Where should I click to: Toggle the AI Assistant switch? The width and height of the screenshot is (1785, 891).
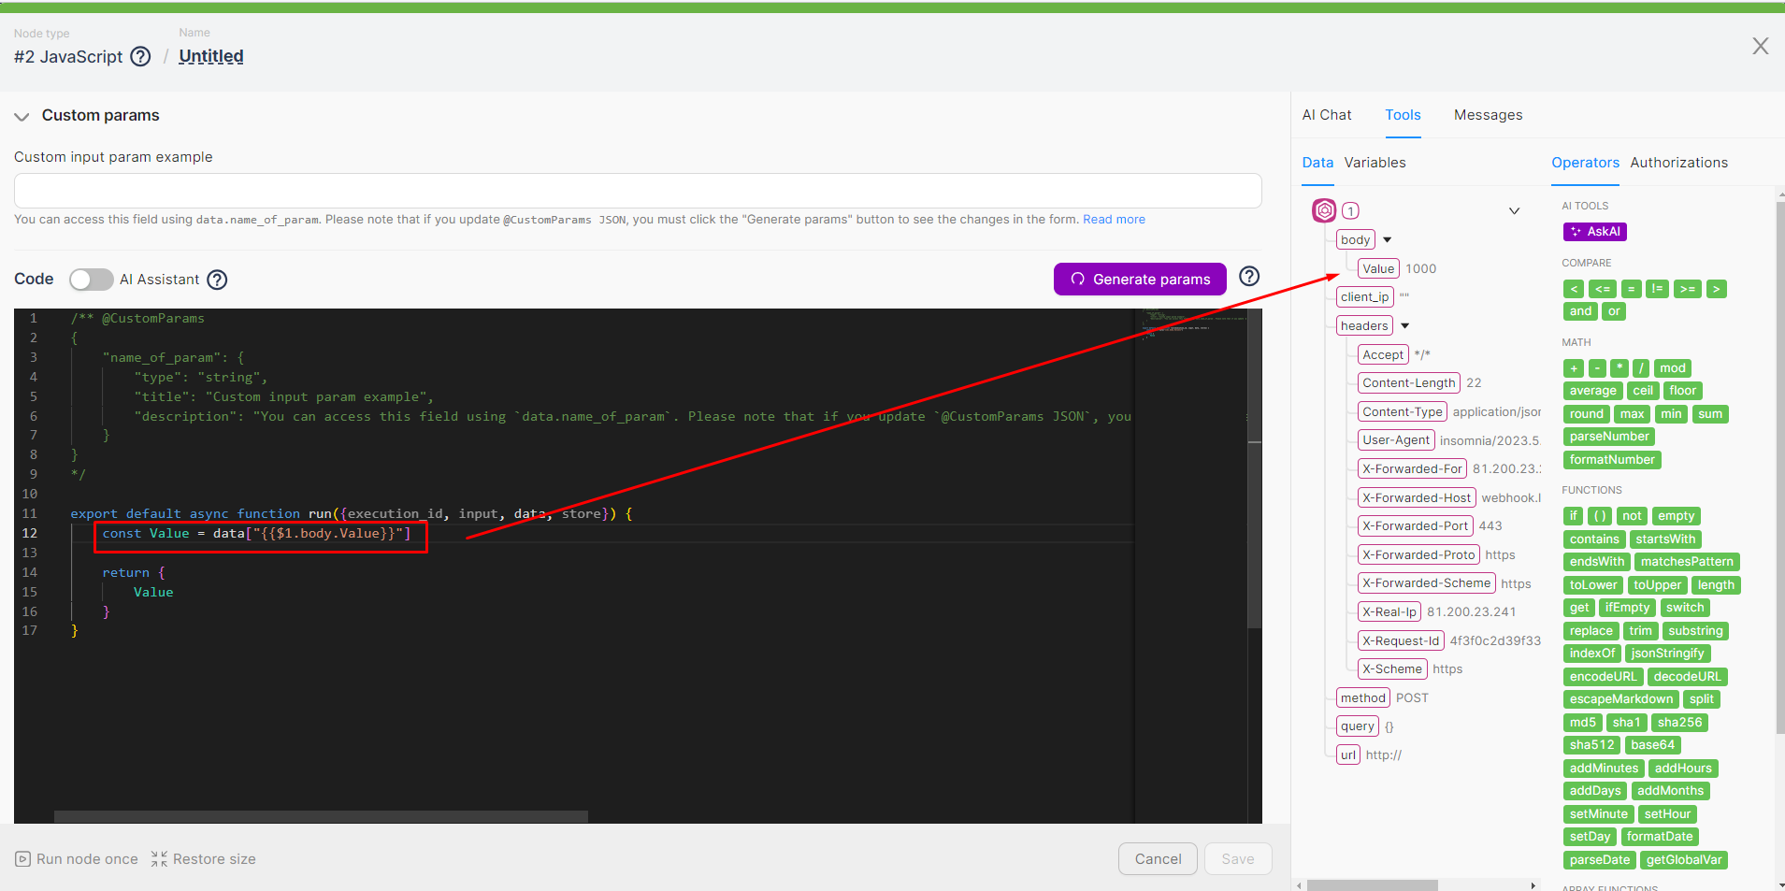click(x=91, y=280)
